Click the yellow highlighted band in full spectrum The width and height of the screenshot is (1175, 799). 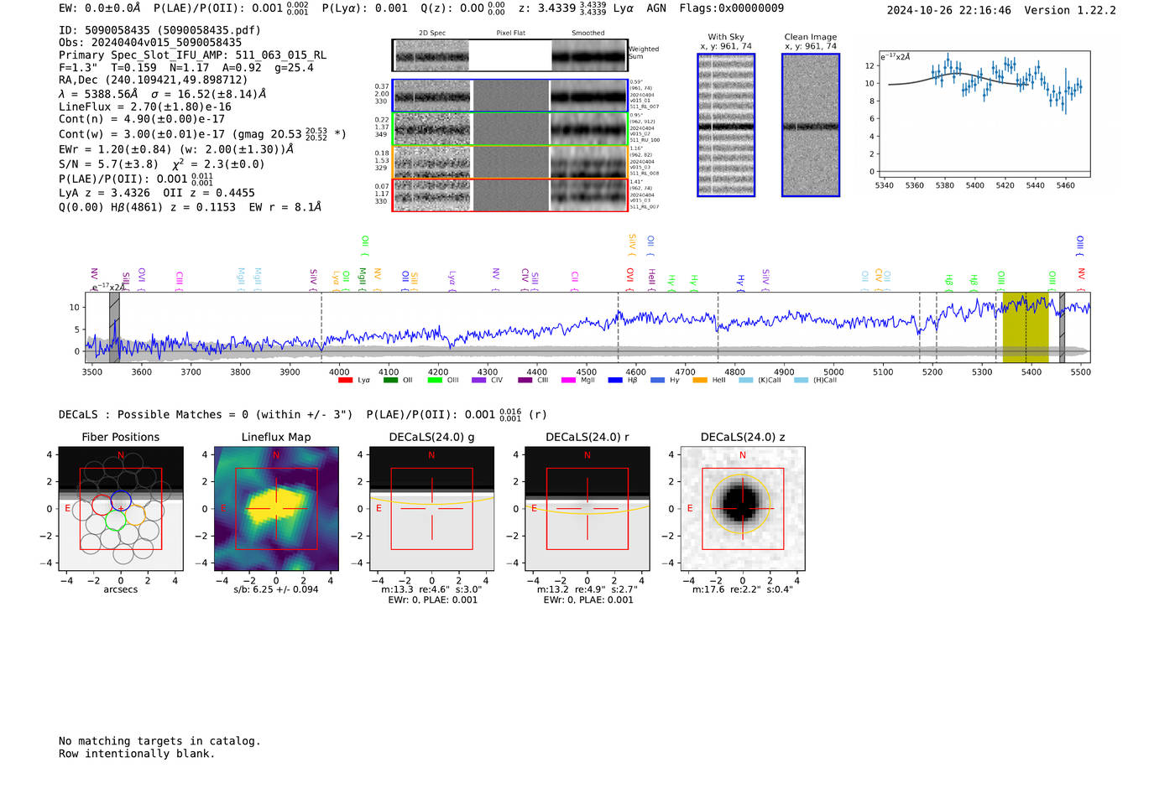tap(1026, 327)
